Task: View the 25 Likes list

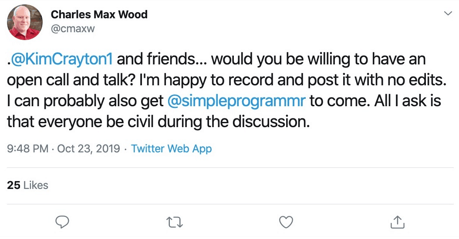Action: pos(27,185)
